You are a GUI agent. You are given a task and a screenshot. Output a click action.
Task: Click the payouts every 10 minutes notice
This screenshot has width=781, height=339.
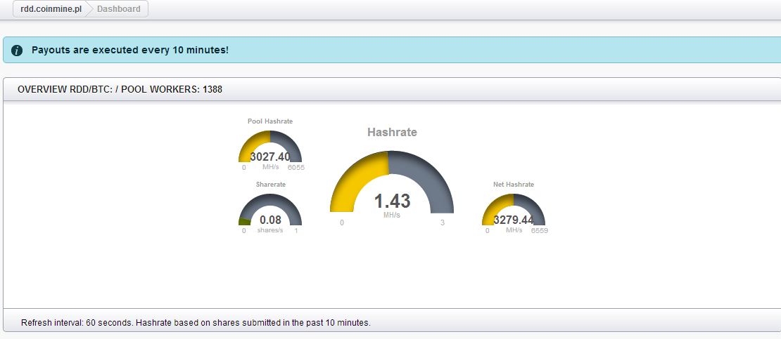pos(130,51)
